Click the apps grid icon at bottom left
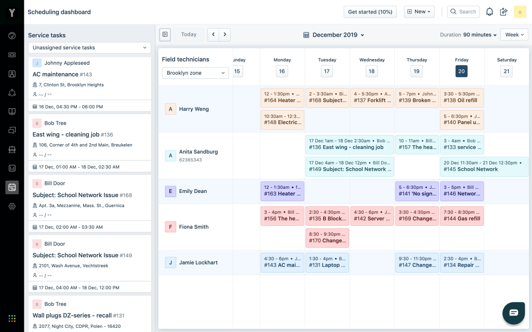This screenshot has height=332, width=532. pos(12,319)
